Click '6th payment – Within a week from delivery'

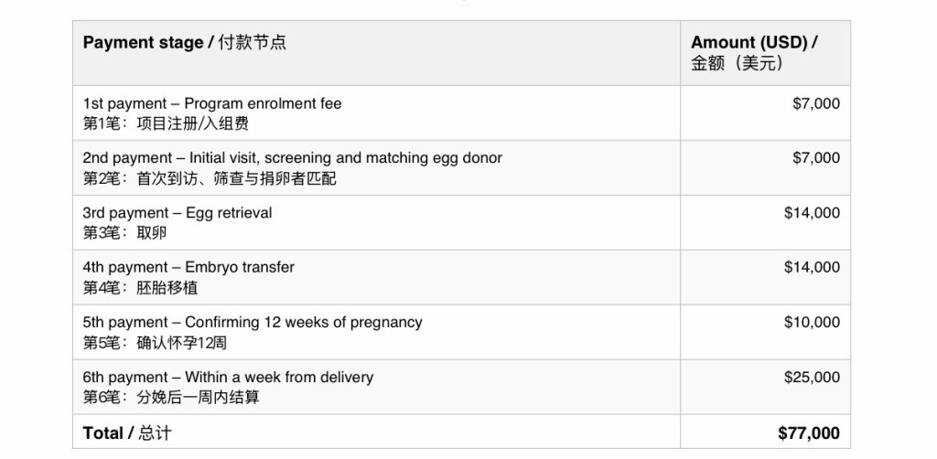click(228, 378)
